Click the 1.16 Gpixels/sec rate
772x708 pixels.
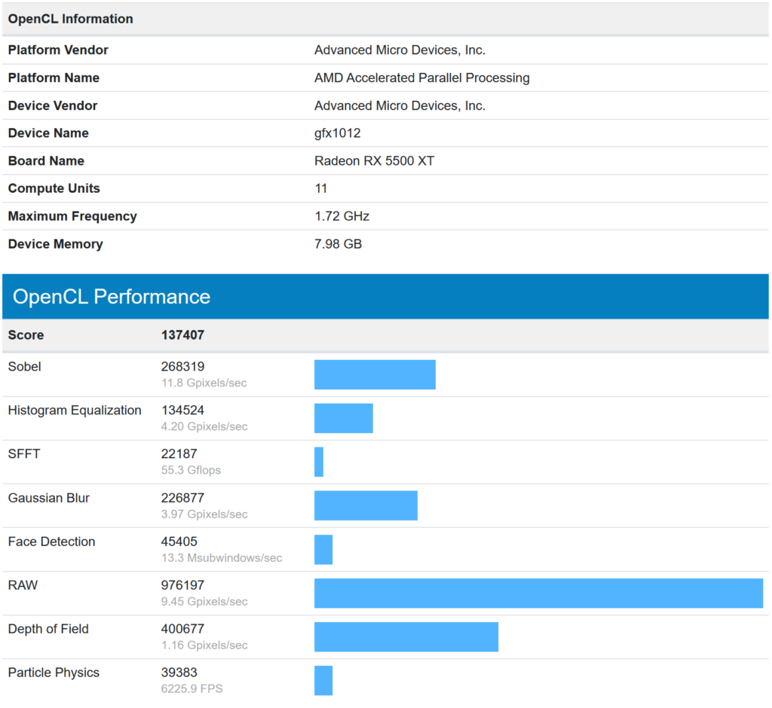[204, 645]
